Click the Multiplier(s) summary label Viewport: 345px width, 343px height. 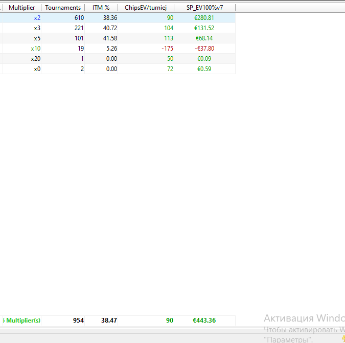22,321
